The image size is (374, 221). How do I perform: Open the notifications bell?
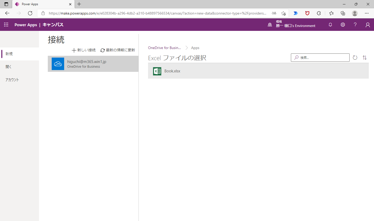tap(330, 25)
